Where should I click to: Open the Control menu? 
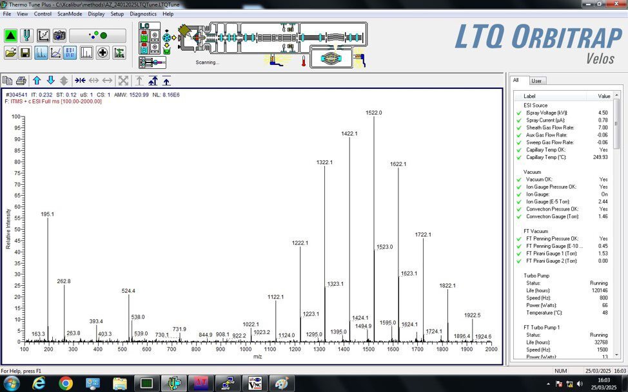tap(43, 14)
